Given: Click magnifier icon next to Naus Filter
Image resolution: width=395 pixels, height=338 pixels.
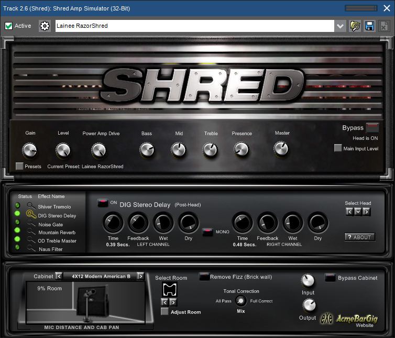Looking at the screenshot, I should (31, 248).
